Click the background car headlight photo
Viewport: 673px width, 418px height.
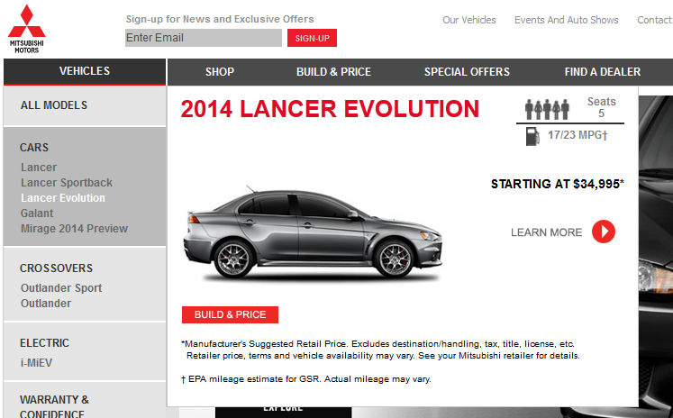pyautogui.click(x=655, y=277)
